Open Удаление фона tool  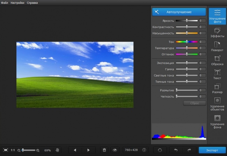[x=217, y=122]
